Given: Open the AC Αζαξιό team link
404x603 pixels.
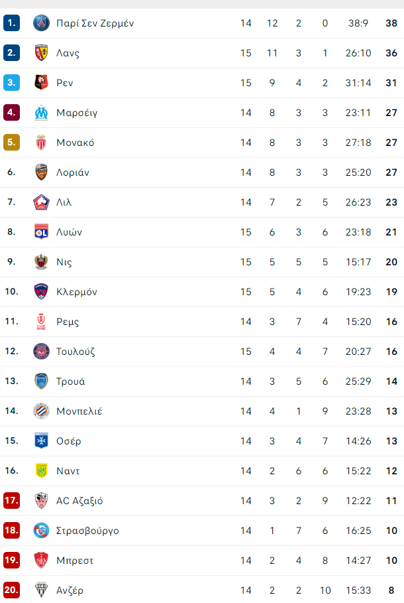Looking at the screenshot, I should (x=79, y=501).
